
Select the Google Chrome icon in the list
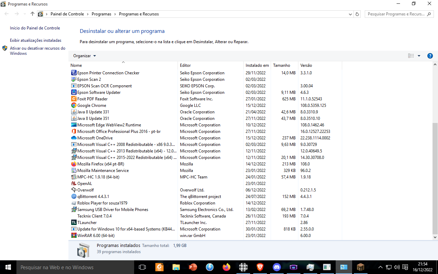[74, 105]
